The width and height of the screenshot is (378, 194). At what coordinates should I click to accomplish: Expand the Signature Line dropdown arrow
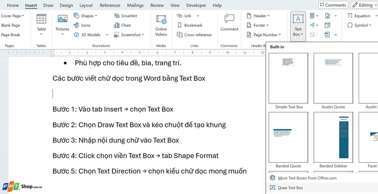click(335, 16)
